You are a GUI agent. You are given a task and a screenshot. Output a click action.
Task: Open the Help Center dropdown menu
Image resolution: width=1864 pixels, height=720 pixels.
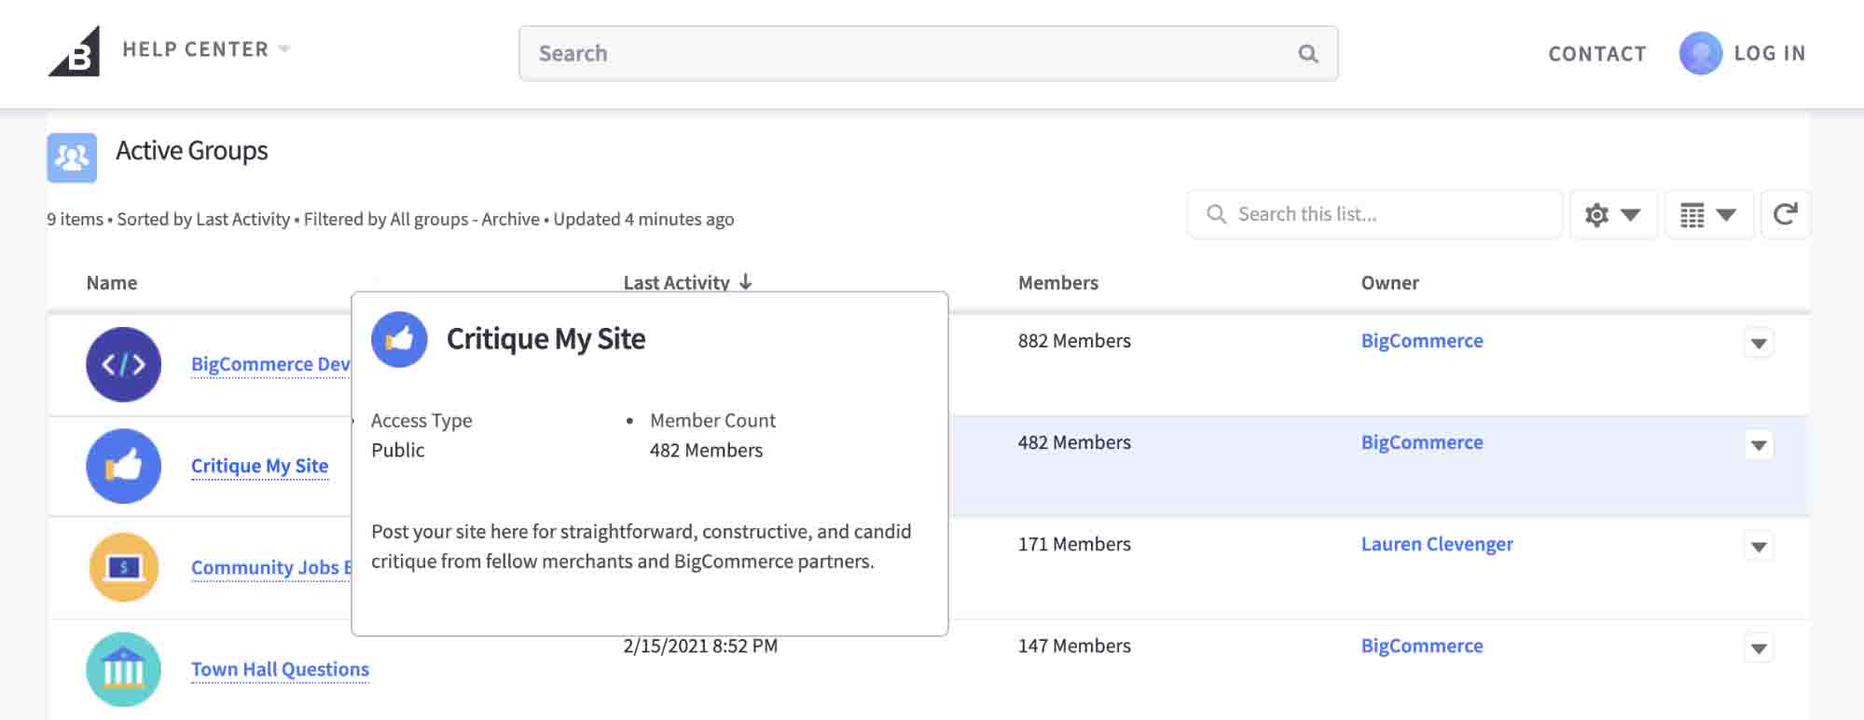pos(206,49)
